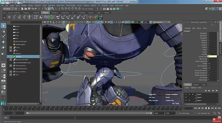
Task: Toggle the viewport grid display button
Action: click(x=64, y=22)
